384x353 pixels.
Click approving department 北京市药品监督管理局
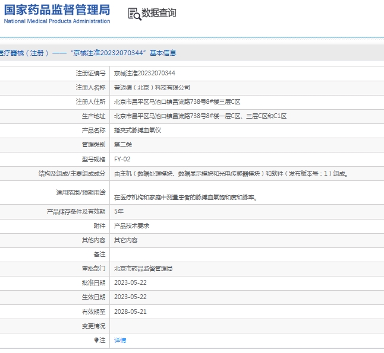click(143, 268)
